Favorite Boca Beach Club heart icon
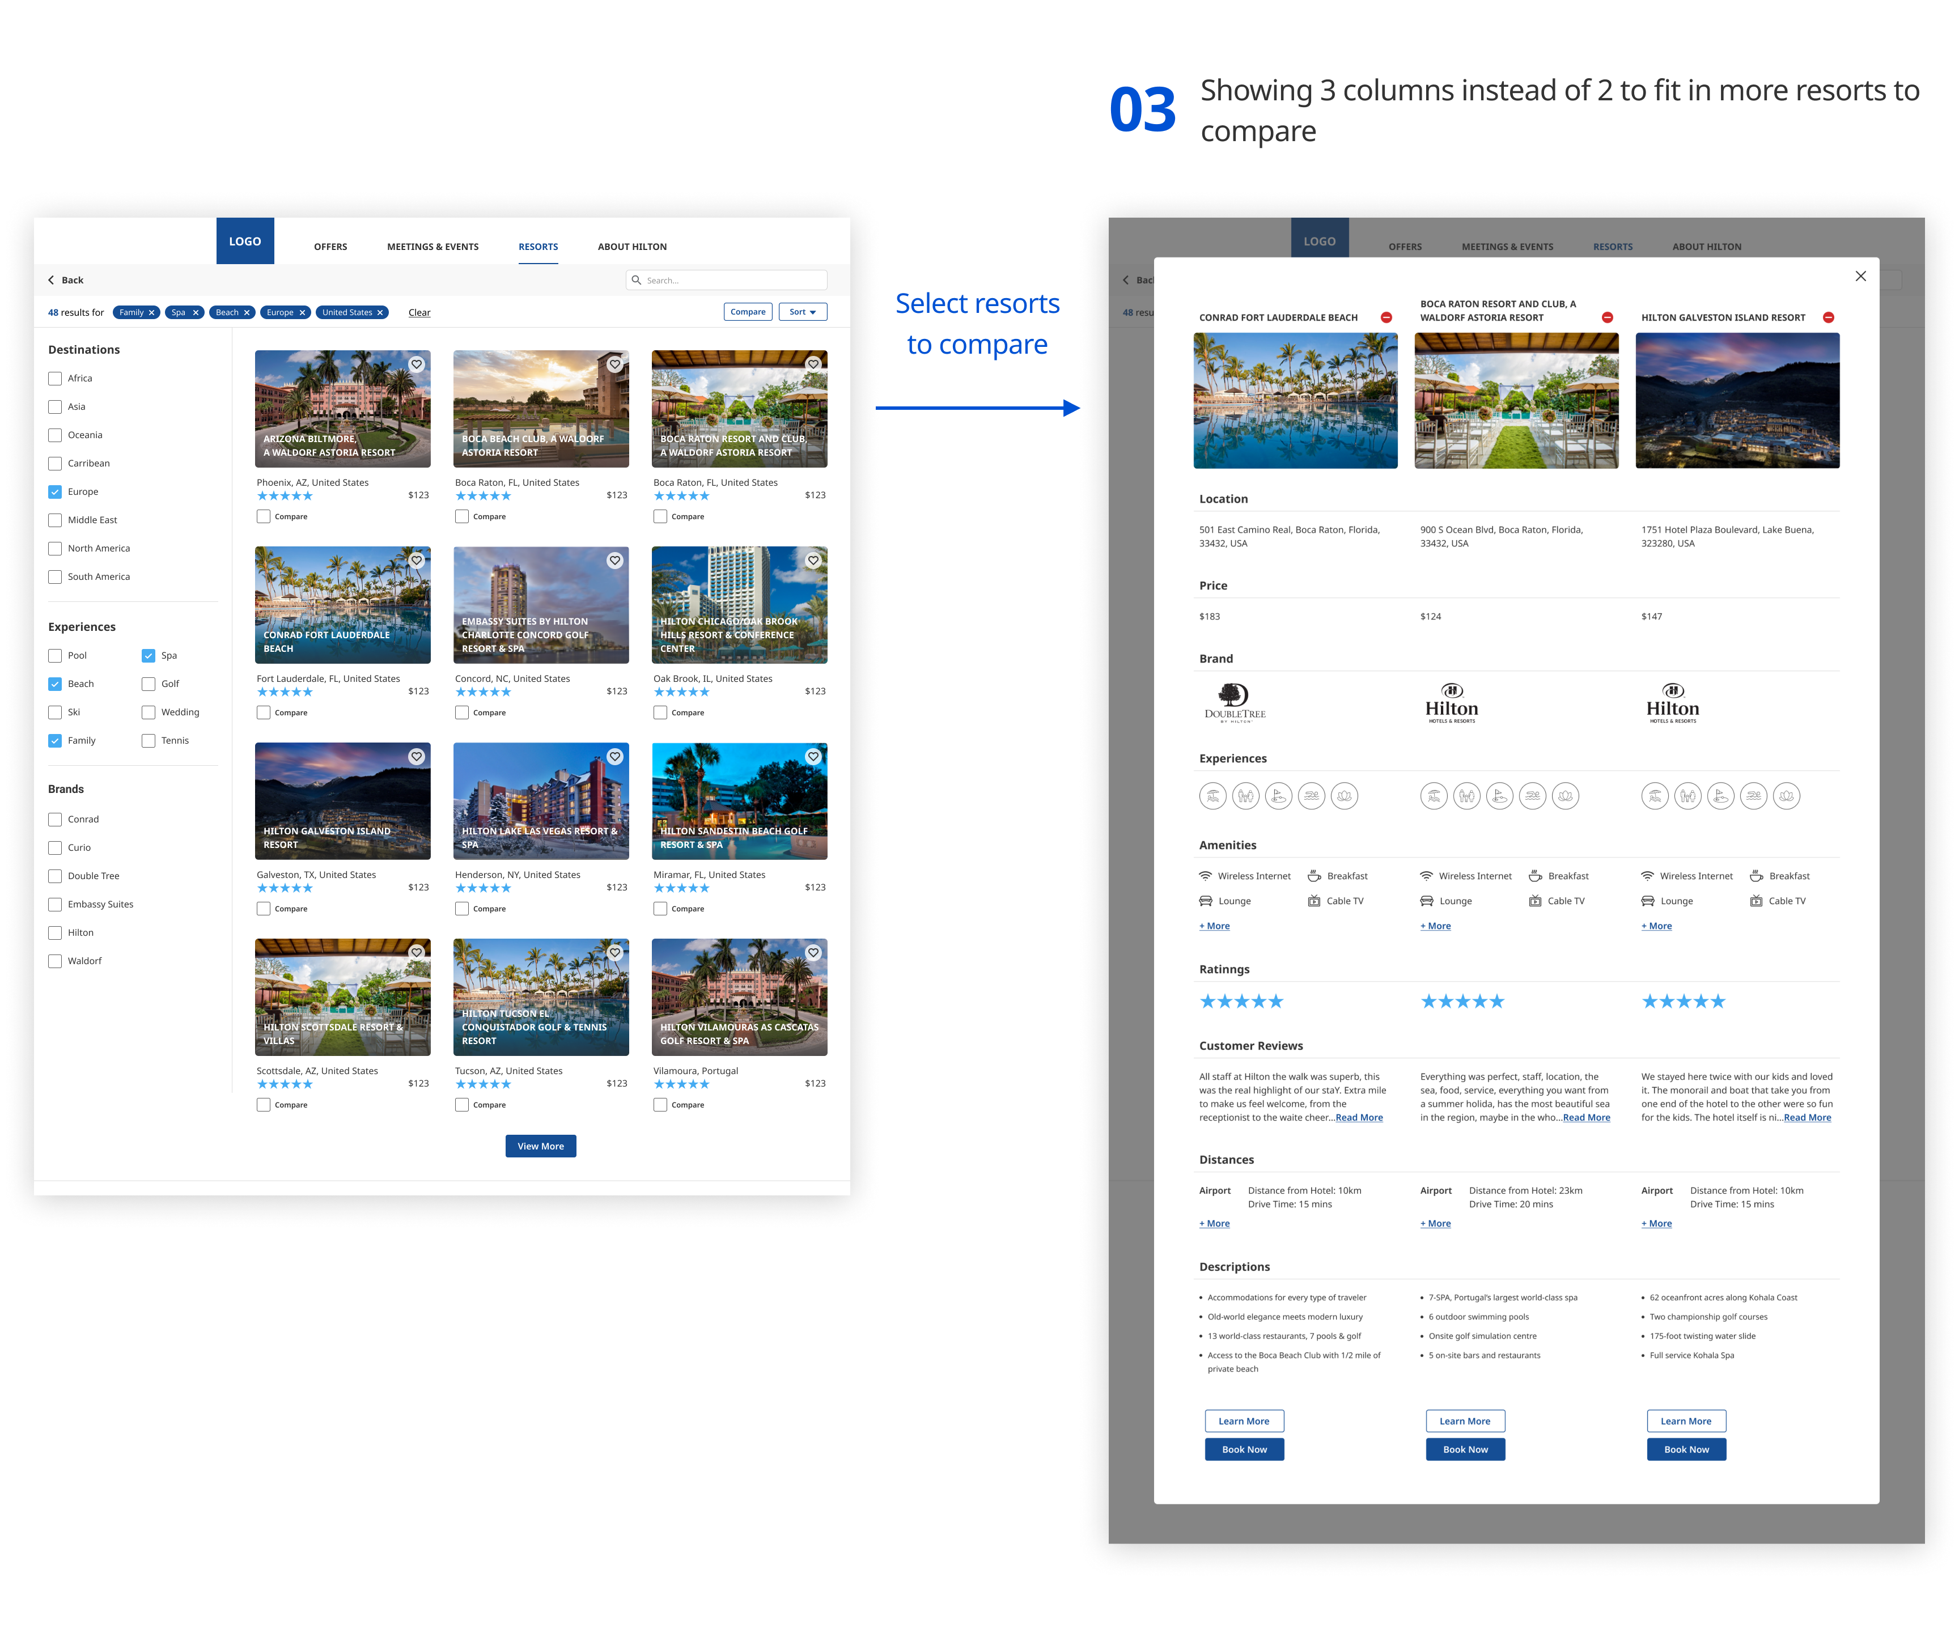The width and height of the screenshot is (1959, 1646). (x=615, y=365)
